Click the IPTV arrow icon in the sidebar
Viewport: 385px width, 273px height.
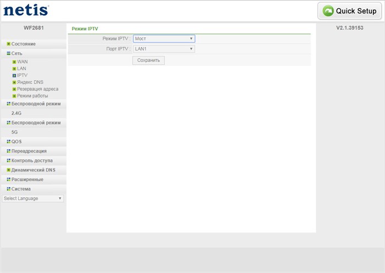click(x=14, y=76)
